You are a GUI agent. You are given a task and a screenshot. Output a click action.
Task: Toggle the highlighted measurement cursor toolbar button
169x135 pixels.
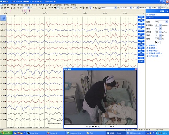coord(74,8)
